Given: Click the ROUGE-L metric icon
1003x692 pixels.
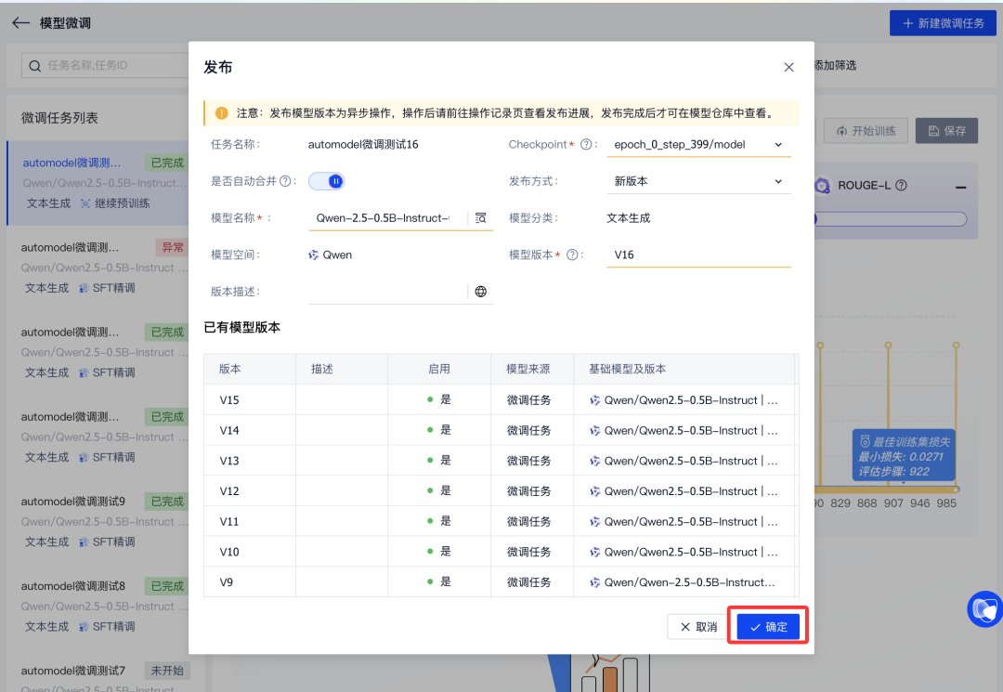Looking at the screenshot, I should 822,186.
